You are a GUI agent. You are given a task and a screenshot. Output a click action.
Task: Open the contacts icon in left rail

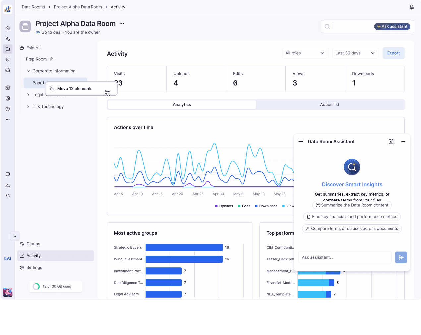click(8, 98)
